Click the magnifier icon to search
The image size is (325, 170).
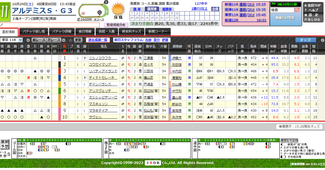tap(297, 10)
